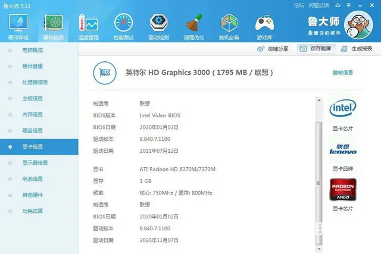Select 电池信息 in sidebar
Viewport: 381px width, 254px height.
pos(33,179)
